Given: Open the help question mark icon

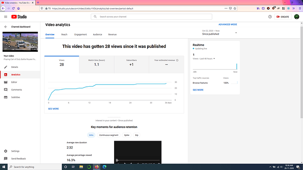Looking at the screenshot, I should click(x=270, y=17).
